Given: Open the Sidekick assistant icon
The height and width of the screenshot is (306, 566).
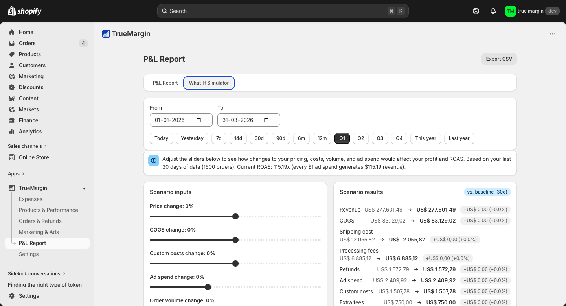Looking at the screenshot, I should point(476,11).
